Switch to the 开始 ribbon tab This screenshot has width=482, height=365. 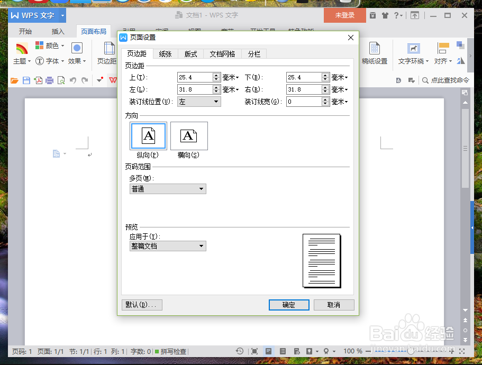(25, 31)
